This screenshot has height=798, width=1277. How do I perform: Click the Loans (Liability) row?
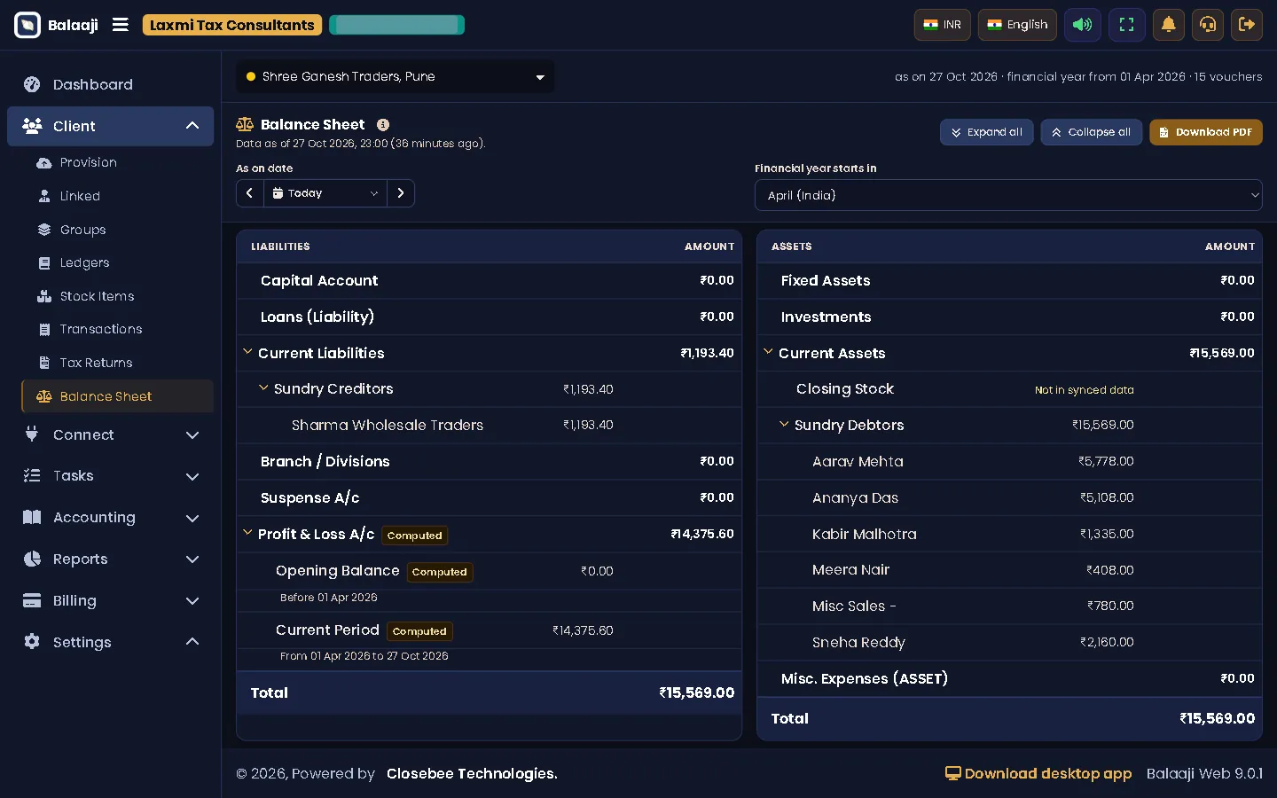coord(489,317)
